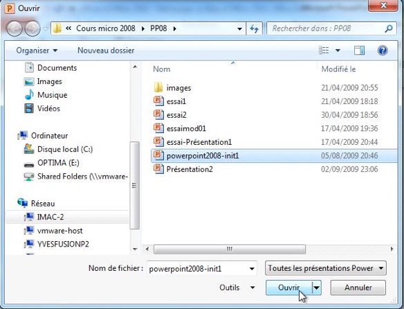The image size is (404, 309).
Task: Select the 'essai2' PowerPoint file icon
Action: tap(158, 114)
